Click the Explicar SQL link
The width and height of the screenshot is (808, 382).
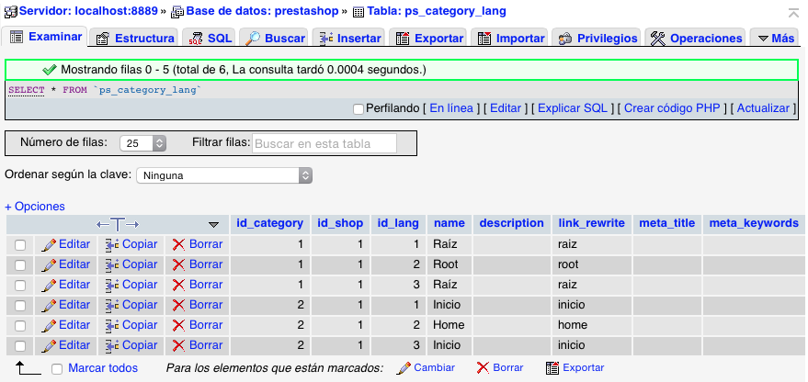(573, 108)
